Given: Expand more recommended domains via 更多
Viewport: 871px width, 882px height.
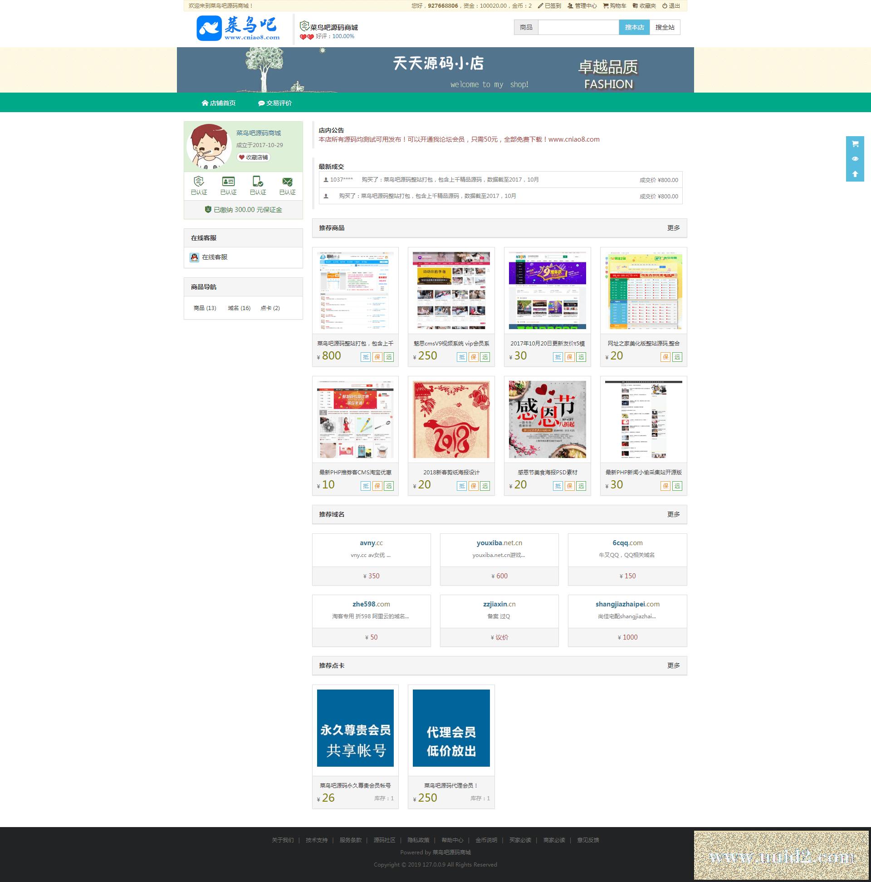Looking at the screenshot, I should point(673,514).
